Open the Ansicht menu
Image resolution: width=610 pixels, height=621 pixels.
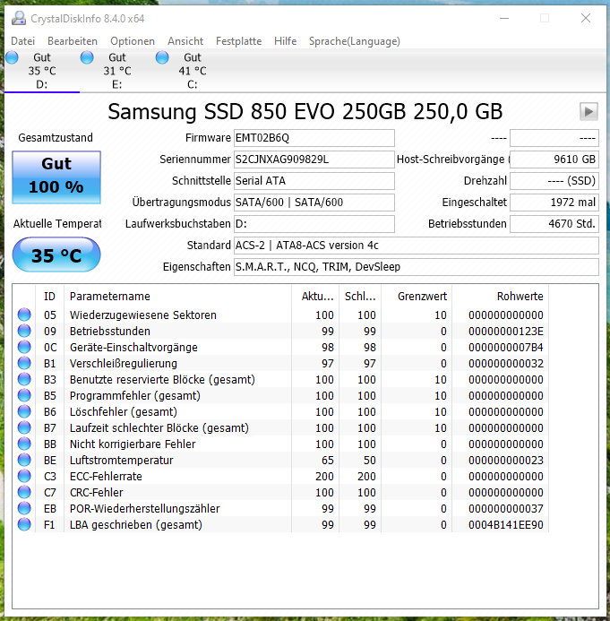point(185,41)
